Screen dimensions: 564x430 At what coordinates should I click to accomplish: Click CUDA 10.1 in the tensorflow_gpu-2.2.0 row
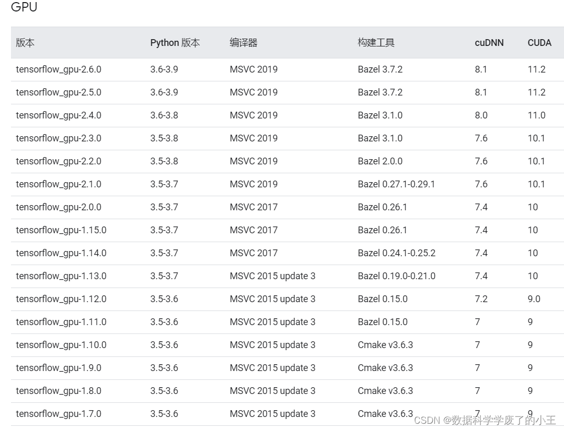(x=536, y=161)
